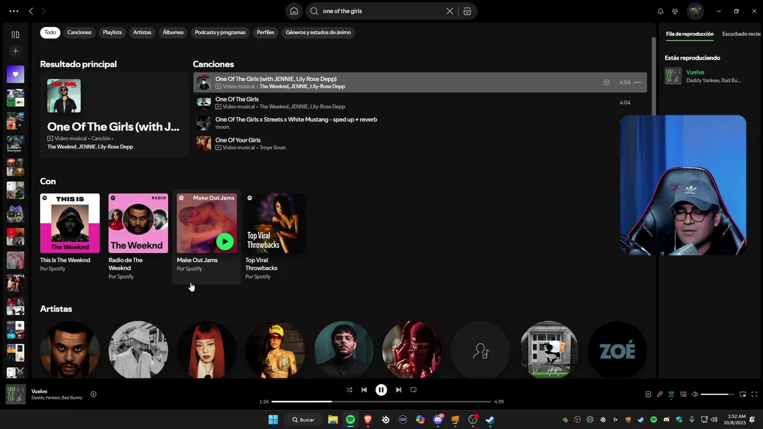Open the user profile avatar

[x=695, y=11]
